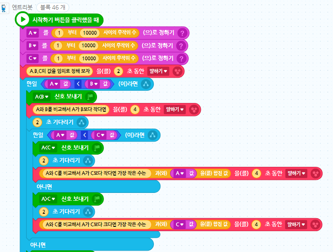Click flow icon on wait block under A<C signal
This screenshot has height=252, width=333.
(x=88, y=161)
